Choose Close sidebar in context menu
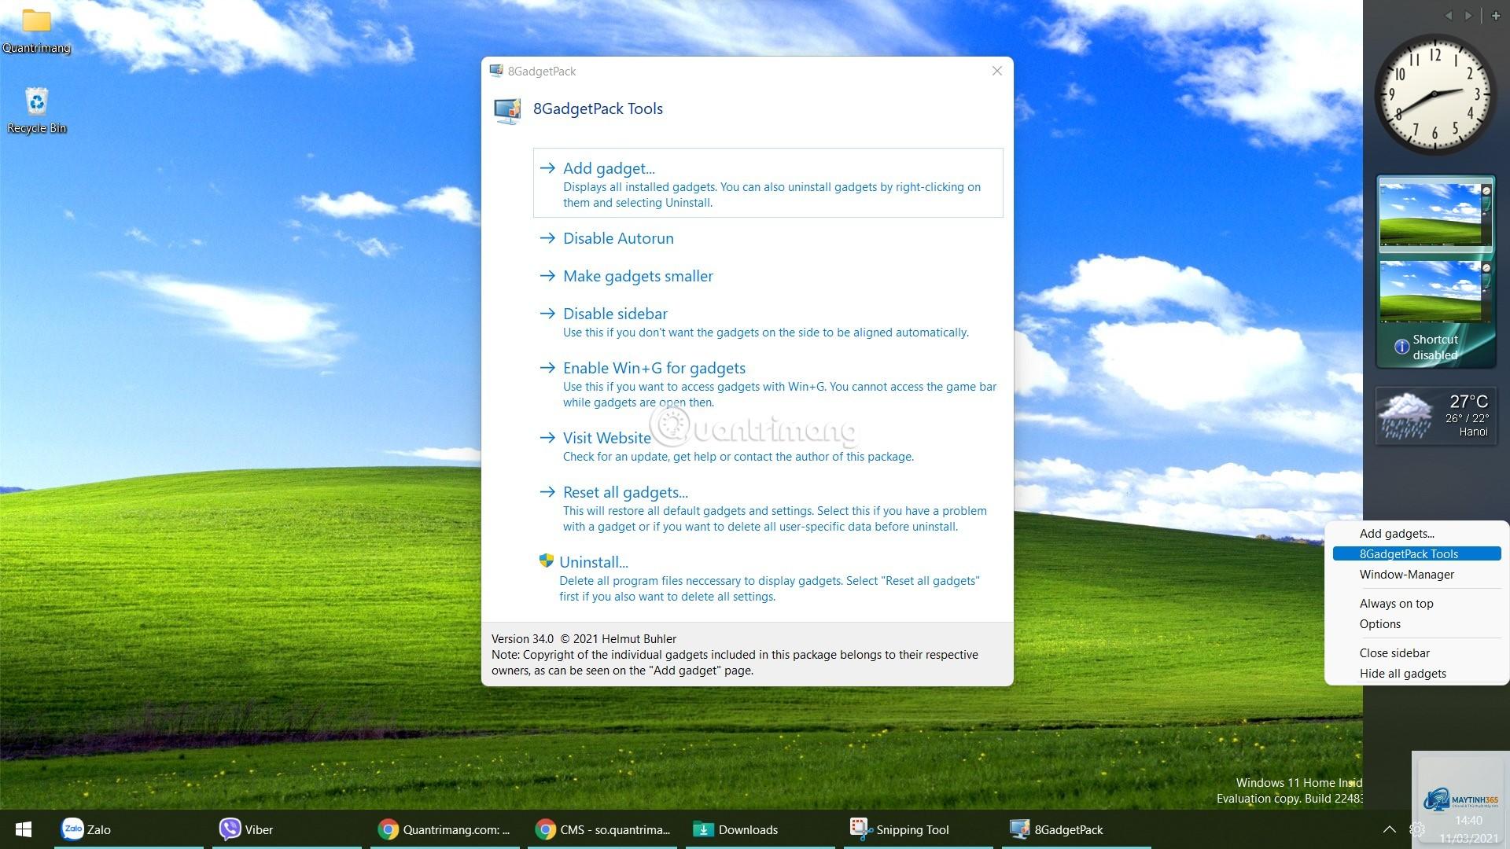The height and width of the screenshot is (849, 1510). 1416,652
